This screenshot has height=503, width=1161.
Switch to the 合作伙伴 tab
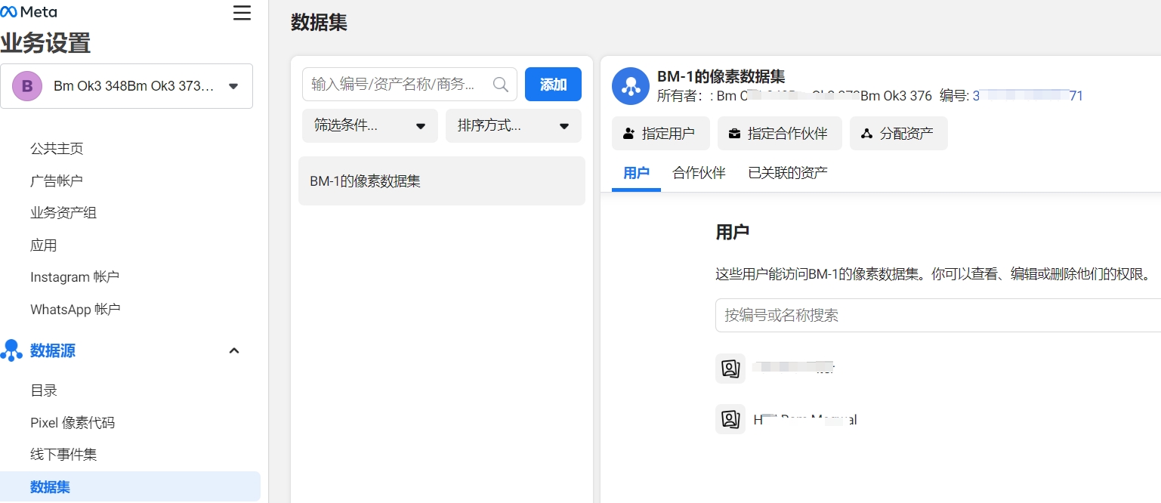click(699, 173)
